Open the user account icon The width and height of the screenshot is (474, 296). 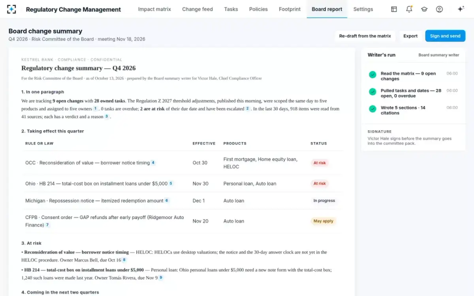click(439, 9)
